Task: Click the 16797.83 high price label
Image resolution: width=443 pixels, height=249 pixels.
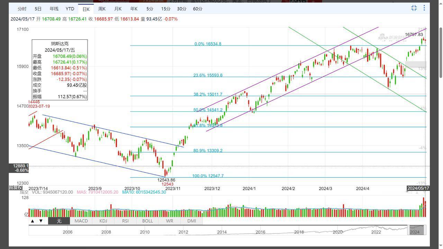Action: (x=414, y=35)
